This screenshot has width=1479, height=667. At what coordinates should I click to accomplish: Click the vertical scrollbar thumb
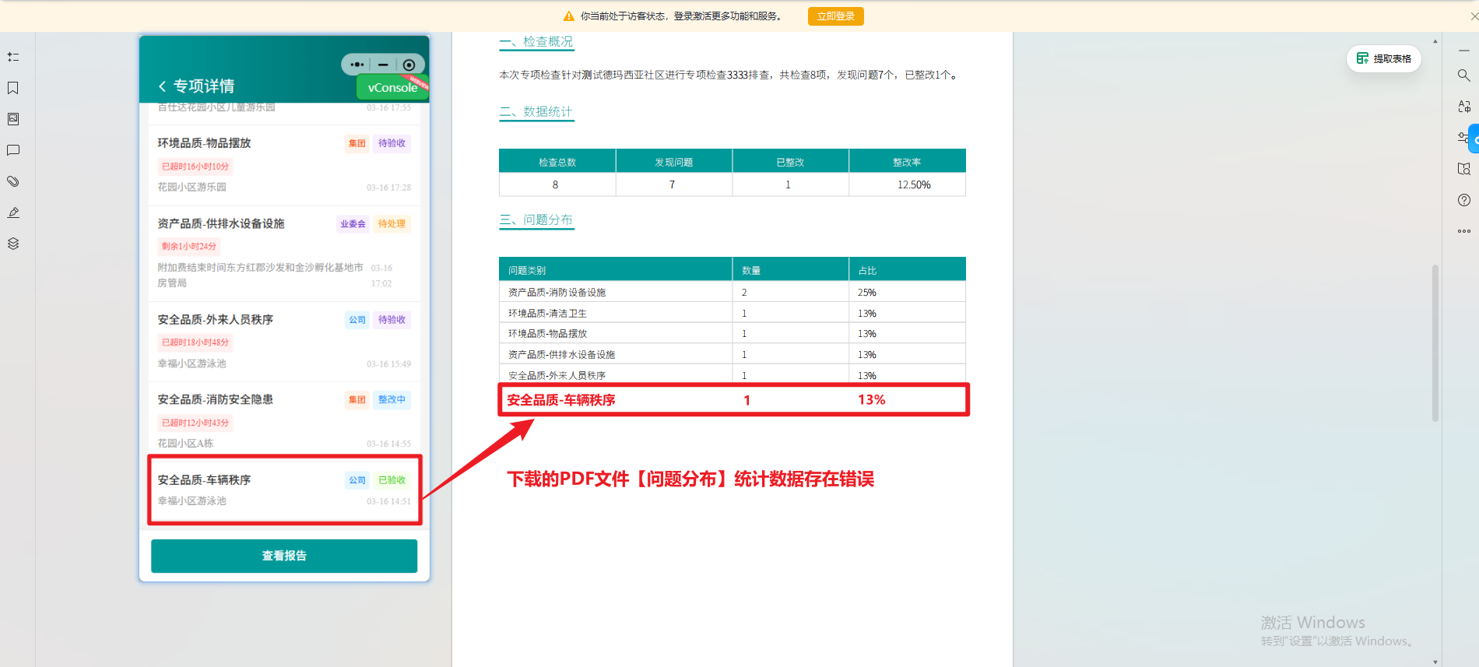point(1435,342)
